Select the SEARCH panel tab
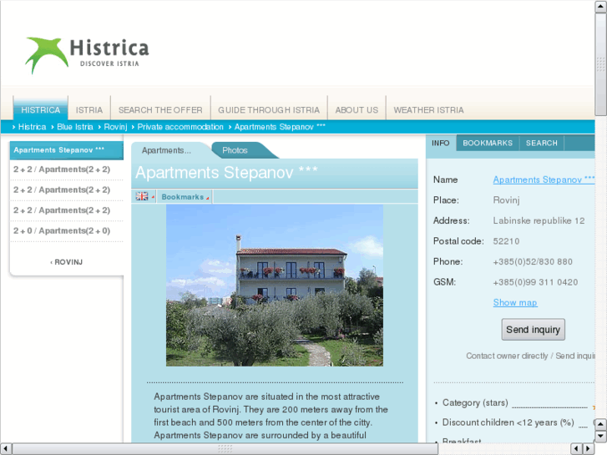 pyautogui.click(x=542, y=144)
